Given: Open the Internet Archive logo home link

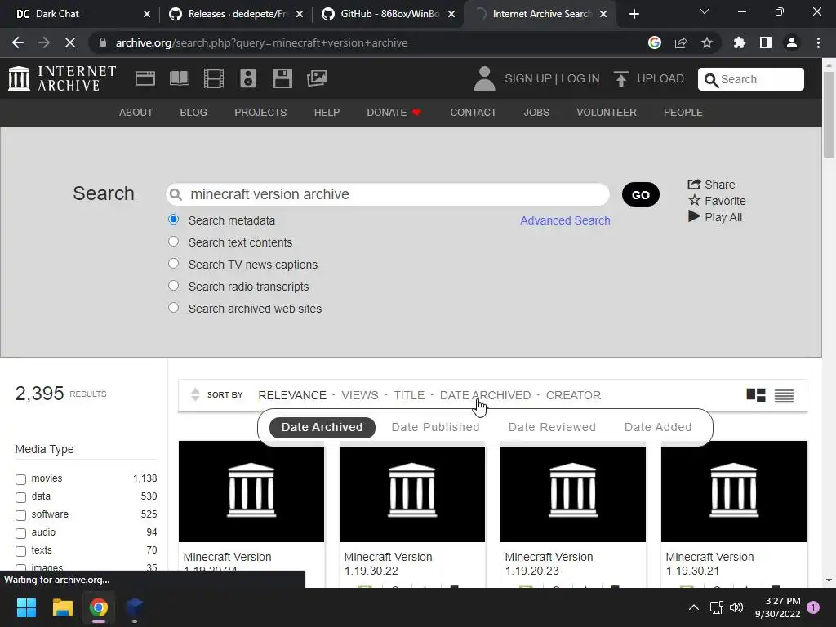Looking at the screenshot, I should (x=62, y=78).
